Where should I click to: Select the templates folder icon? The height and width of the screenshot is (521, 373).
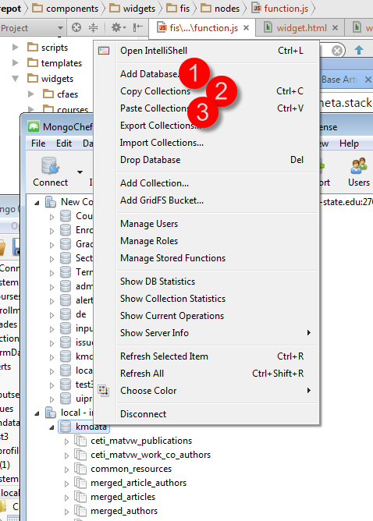click(x=33, y=62)
